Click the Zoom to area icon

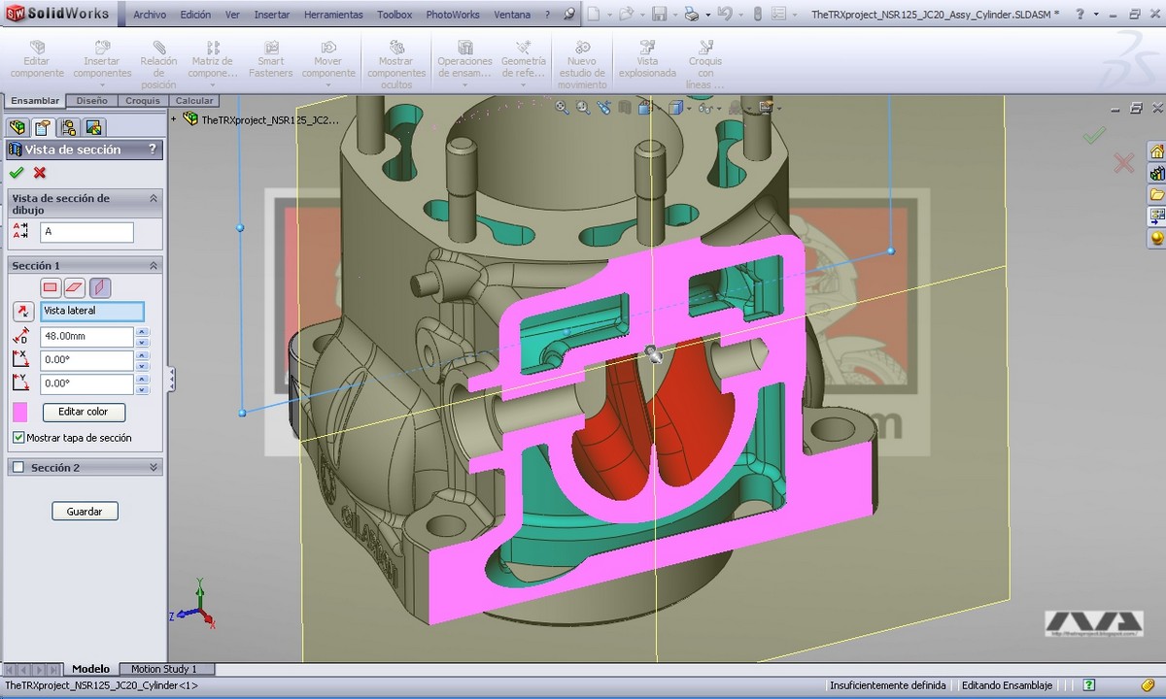pos(584,108)
